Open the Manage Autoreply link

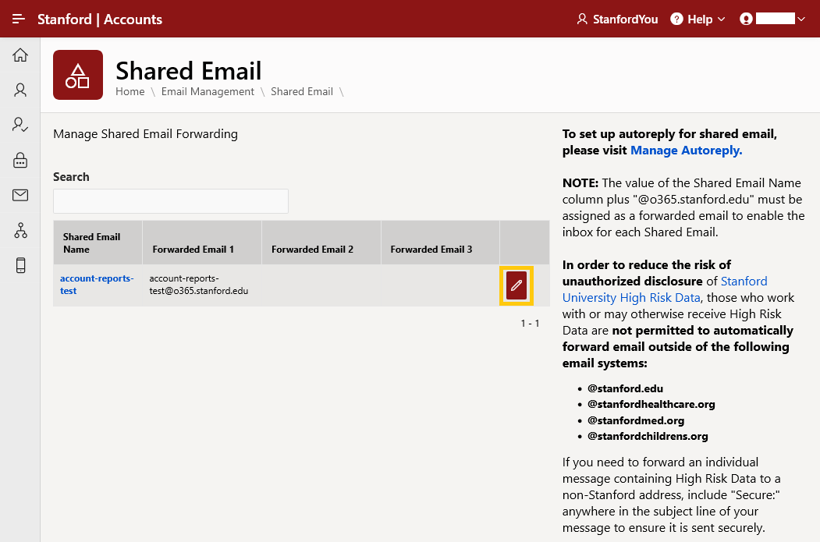(x=686, y=151)
